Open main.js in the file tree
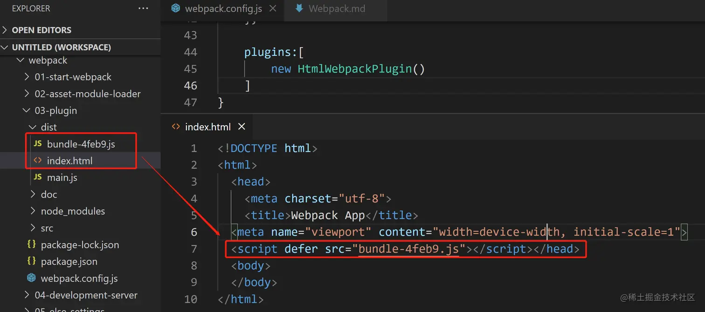The image size is (705, 312). [x=62, y=177]
